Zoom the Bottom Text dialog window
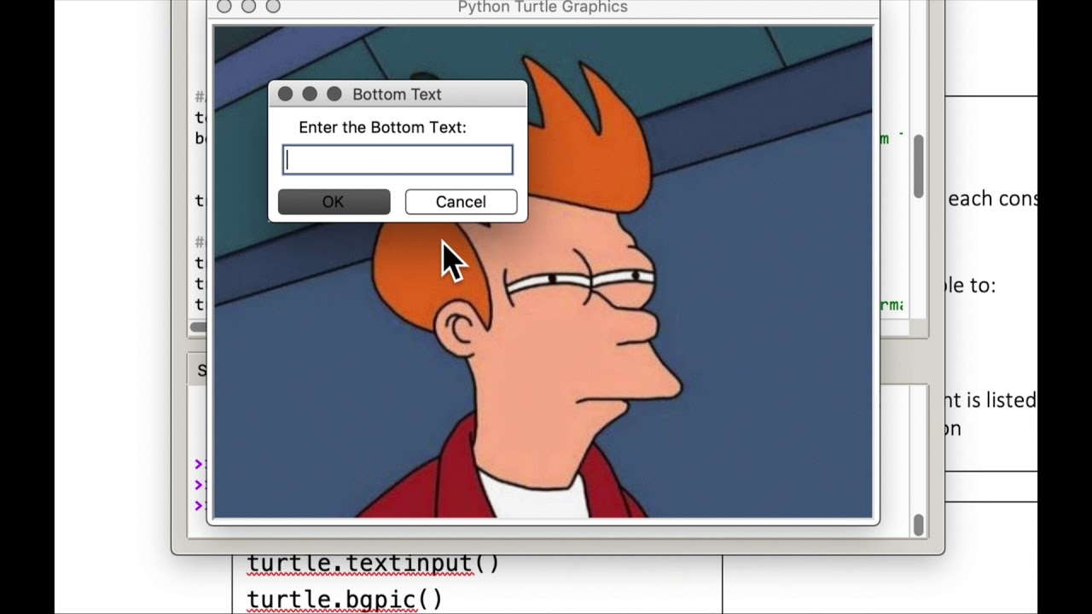The width and height of the screenshot is (1092, 614). 334,94
